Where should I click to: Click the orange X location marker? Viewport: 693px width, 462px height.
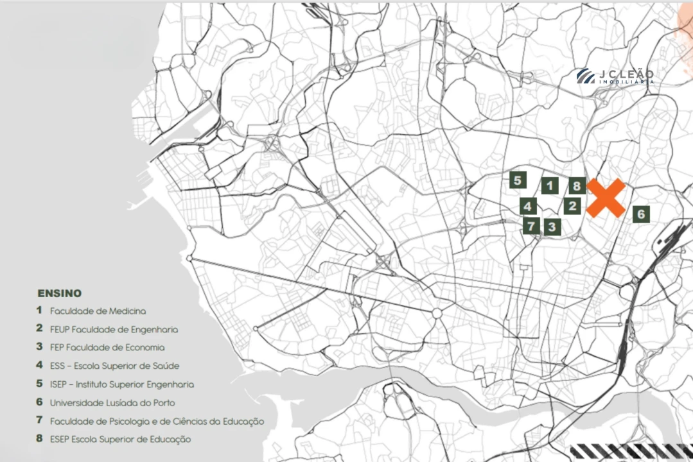click(605, 198)
